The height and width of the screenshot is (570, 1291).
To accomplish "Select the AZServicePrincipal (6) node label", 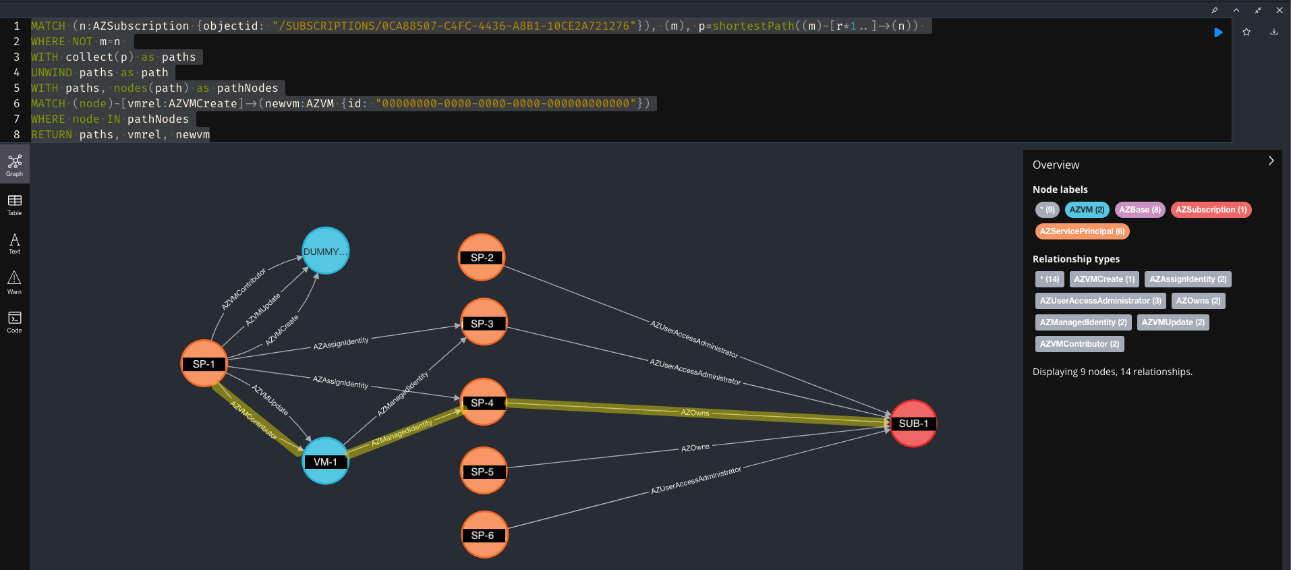I will point(1082,231).
